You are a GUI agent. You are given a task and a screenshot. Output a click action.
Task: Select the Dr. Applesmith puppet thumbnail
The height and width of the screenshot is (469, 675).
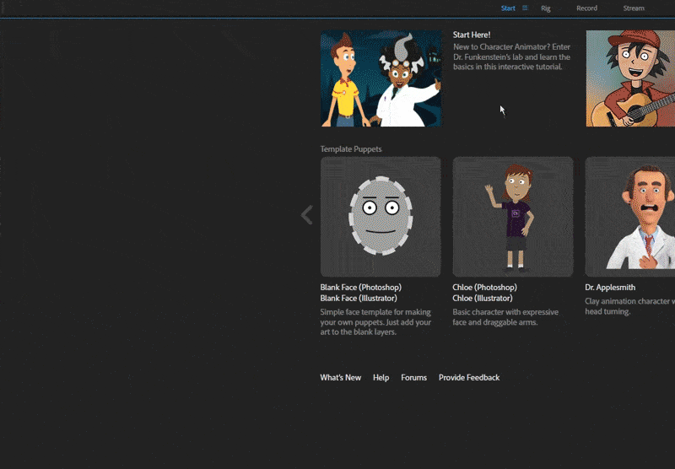[630, 217]
